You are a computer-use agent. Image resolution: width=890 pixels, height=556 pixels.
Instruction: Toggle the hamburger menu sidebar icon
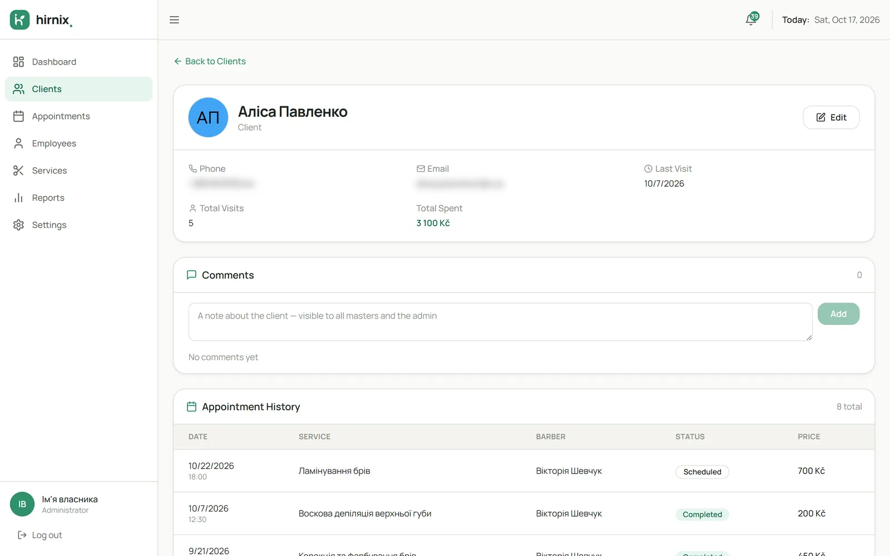tap(174, 20)
